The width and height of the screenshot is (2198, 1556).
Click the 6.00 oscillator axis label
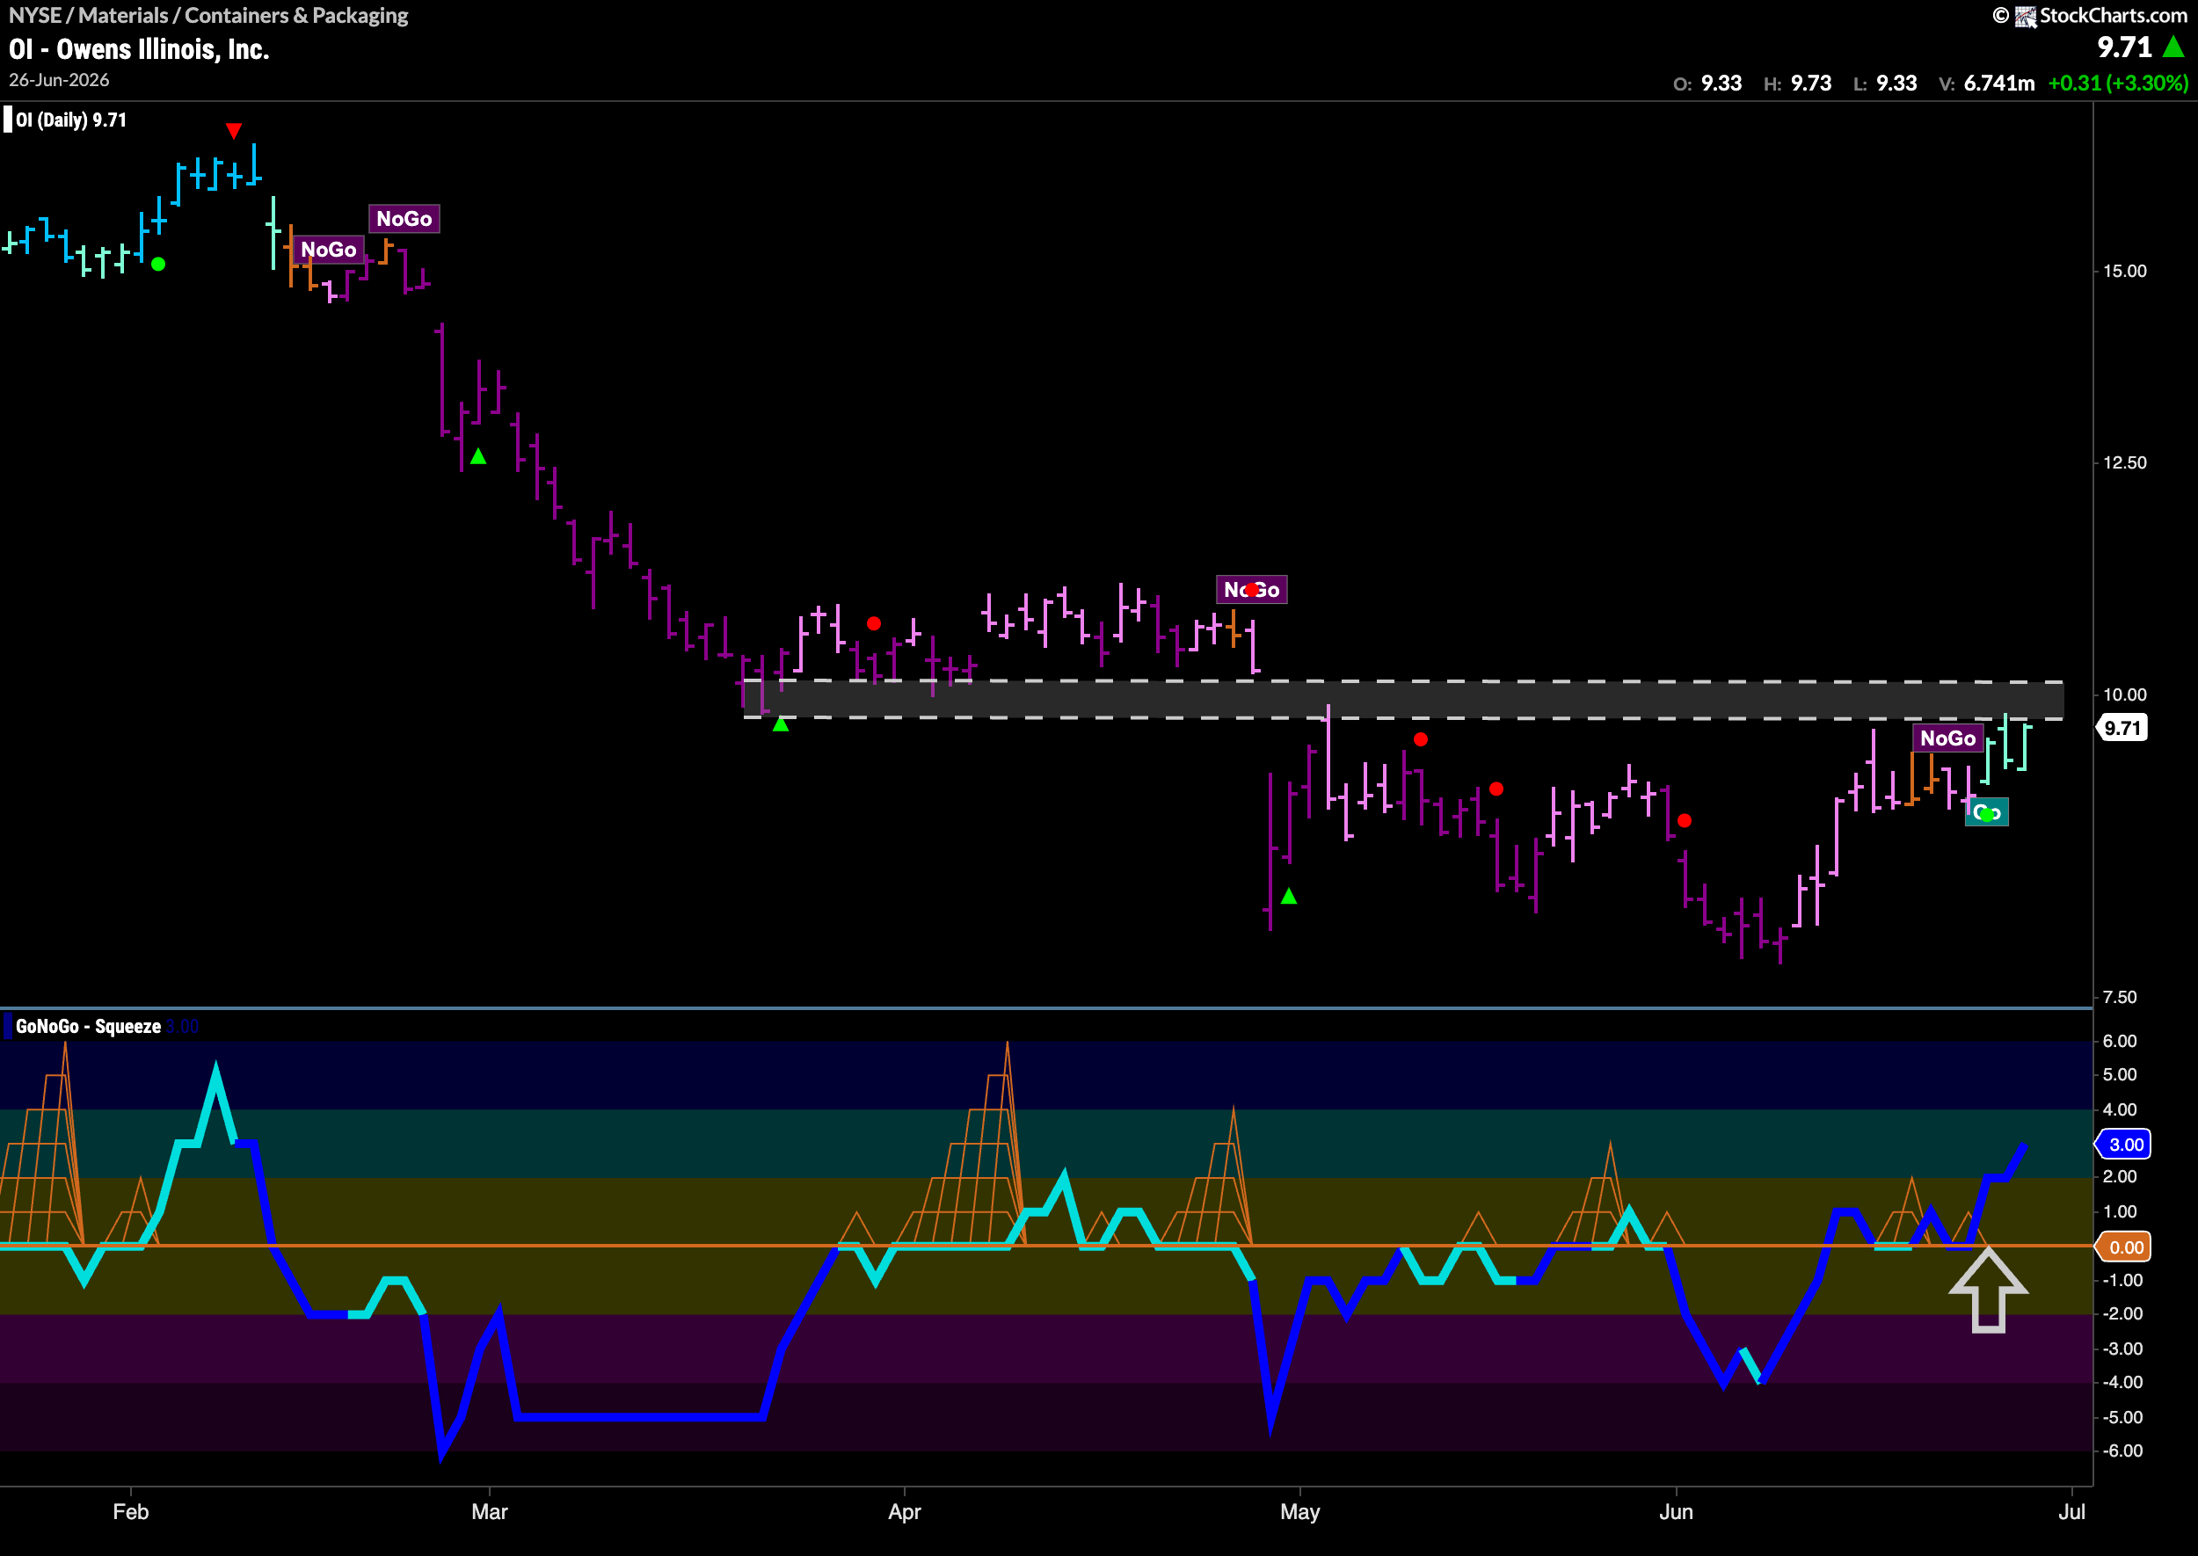pos(2120,1041)
